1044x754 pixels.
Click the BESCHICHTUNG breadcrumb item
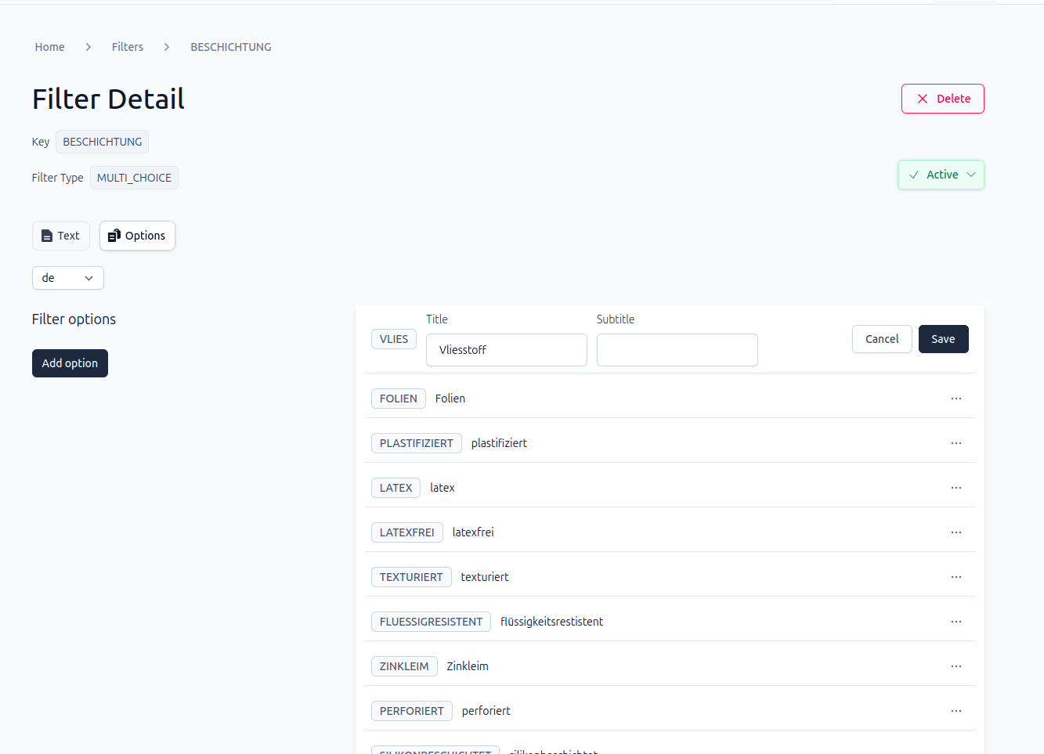tap(231, 47)
